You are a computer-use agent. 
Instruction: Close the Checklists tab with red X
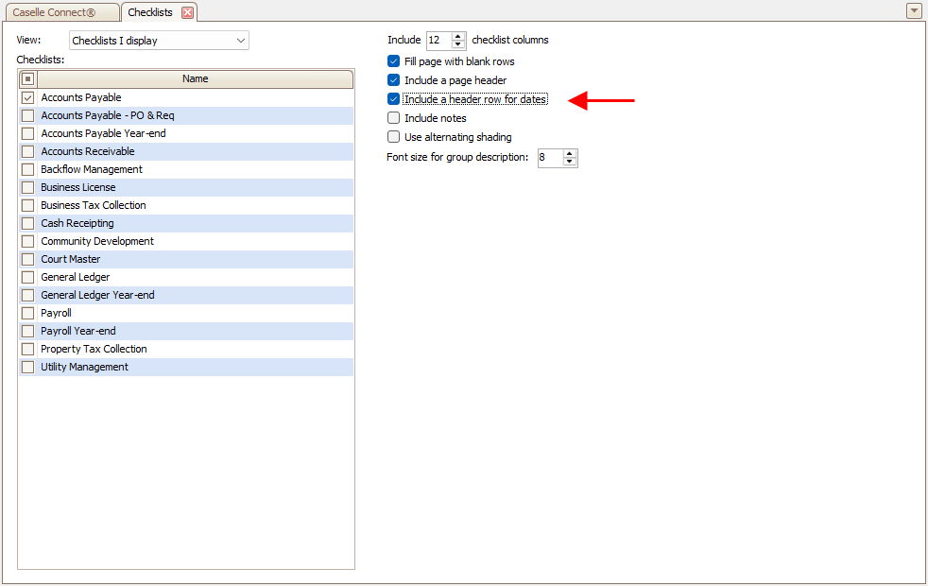pyautogui.click(x=187, y=12)
